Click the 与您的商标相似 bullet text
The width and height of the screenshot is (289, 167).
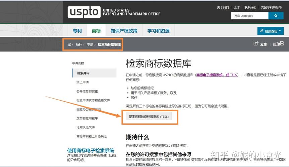[x=142, y=88]
